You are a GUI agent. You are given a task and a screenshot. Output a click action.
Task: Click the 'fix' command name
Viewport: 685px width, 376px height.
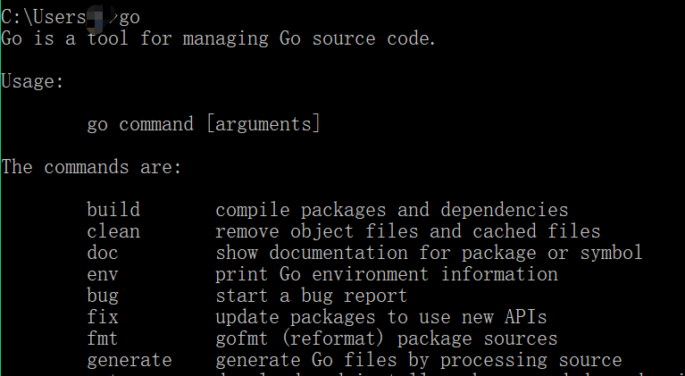tap(102, 317)
